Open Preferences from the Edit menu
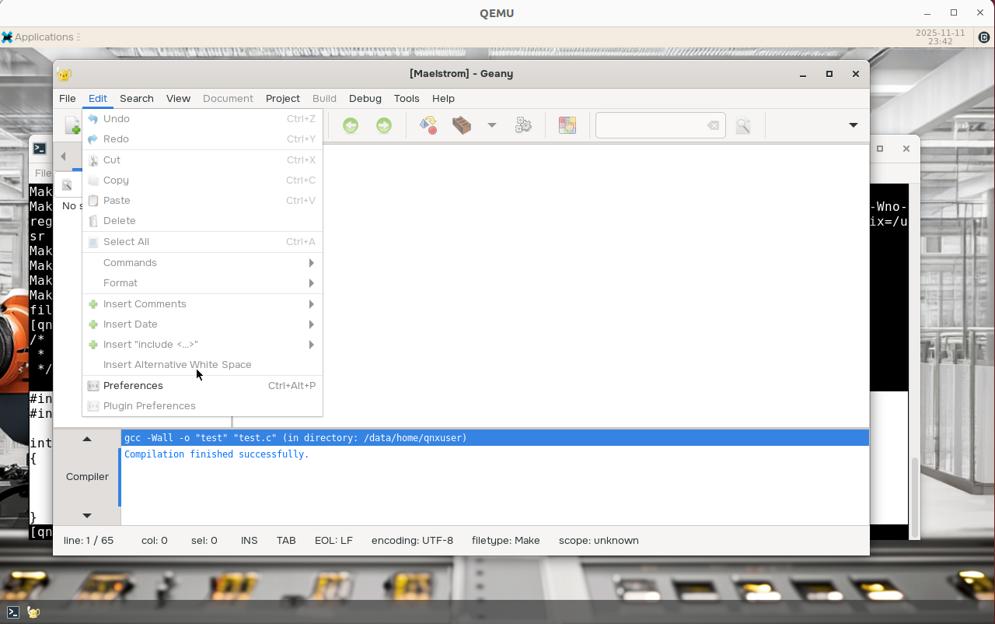This screenshot has height=624, width=995. 133,386
